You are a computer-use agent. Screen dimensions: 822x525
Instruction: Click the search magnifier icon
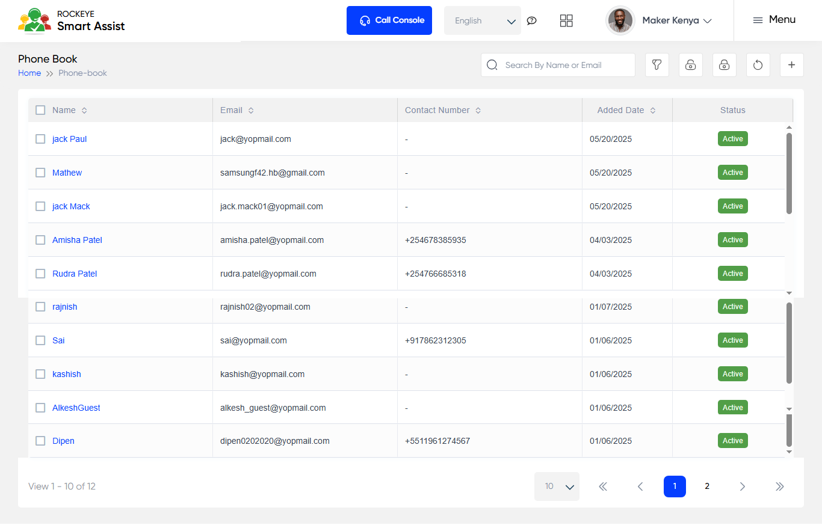click(492, 65)
